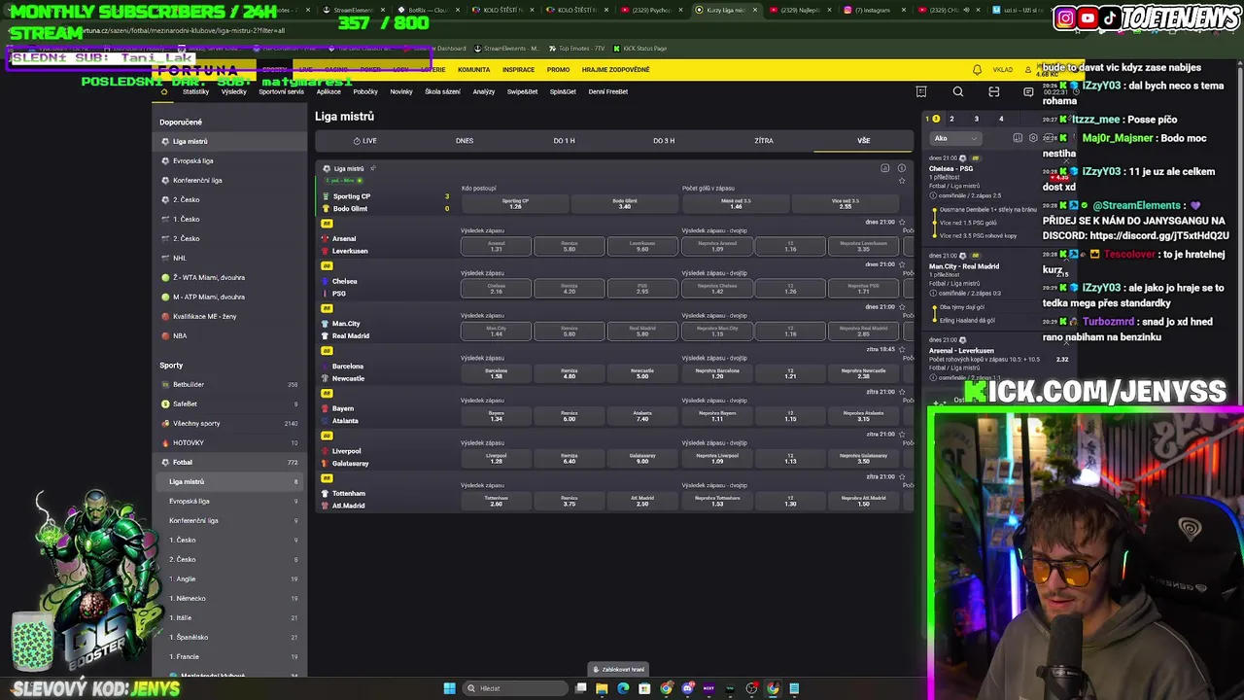Viewport: 1244px width, 700px height.
Task: Open betslip settings gear icon
Action: 1033,138
